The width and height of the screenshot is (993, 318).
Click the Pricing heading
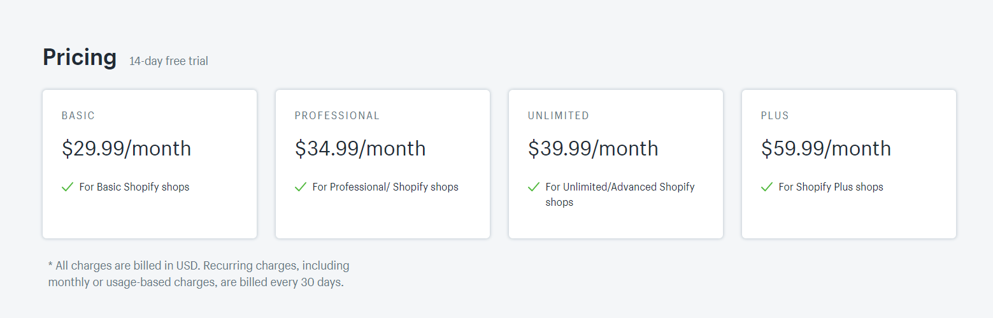coord(80,57)
